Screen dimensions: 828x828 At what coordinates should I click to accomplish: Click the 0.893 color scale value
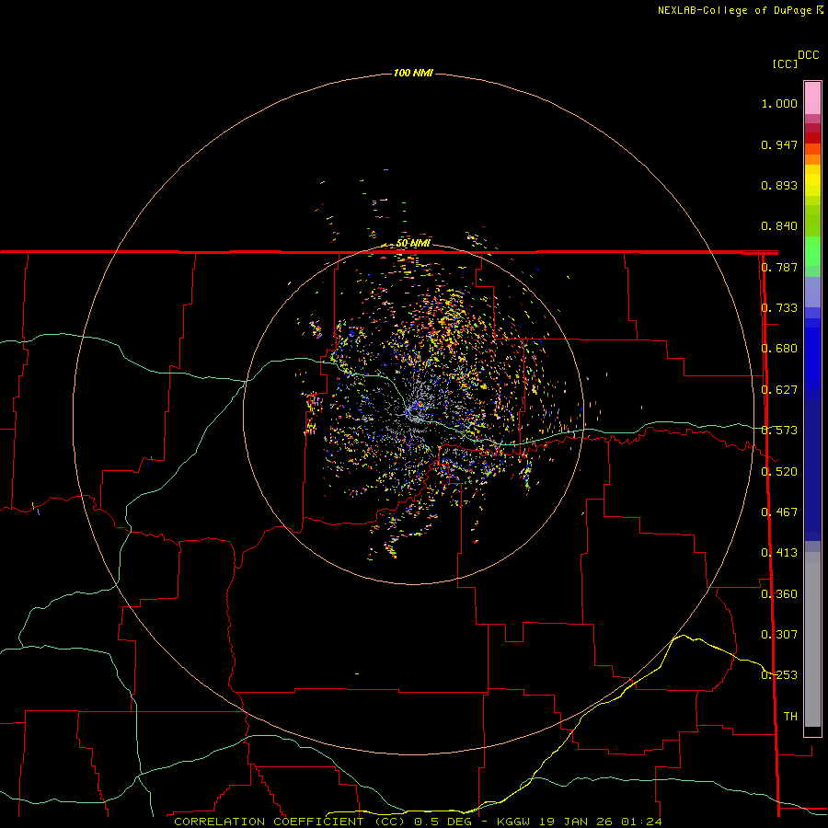point(779,185)
